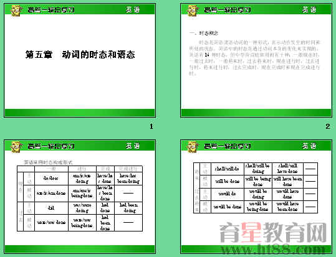Screen dimensions: 336x257
Task: Click the 高考一轮总复习 header on slide 1
Action: click(51, 10)
